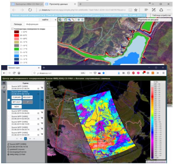
Task: Open Firefox downloads arrow icon
Action: (119, 73)
